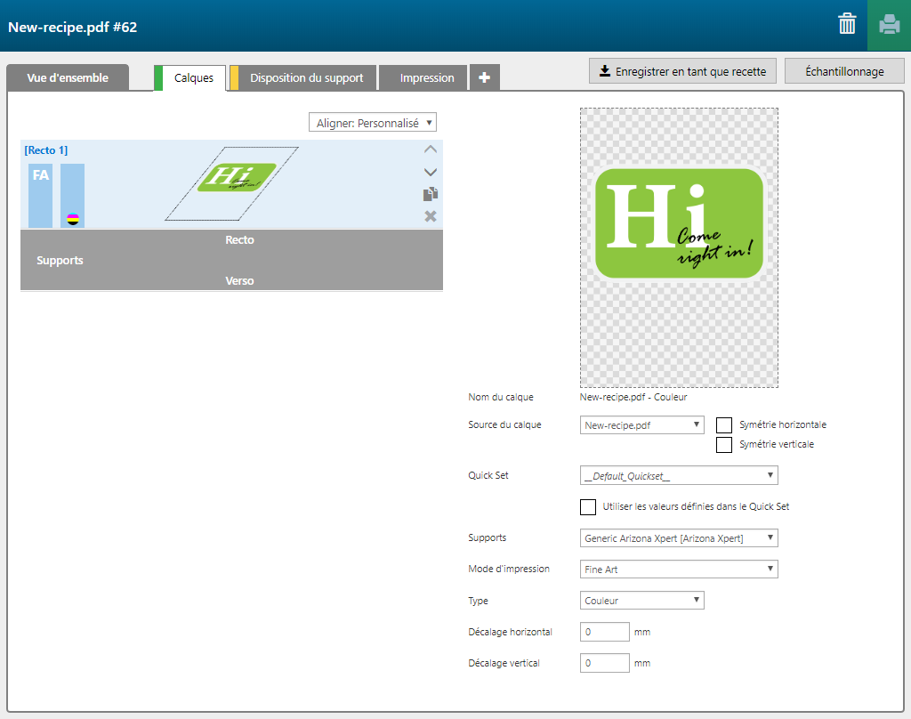Open the Aligner: Personnalisé dropdown
This screenshot has height=719, width=911.
pos(373,123)
